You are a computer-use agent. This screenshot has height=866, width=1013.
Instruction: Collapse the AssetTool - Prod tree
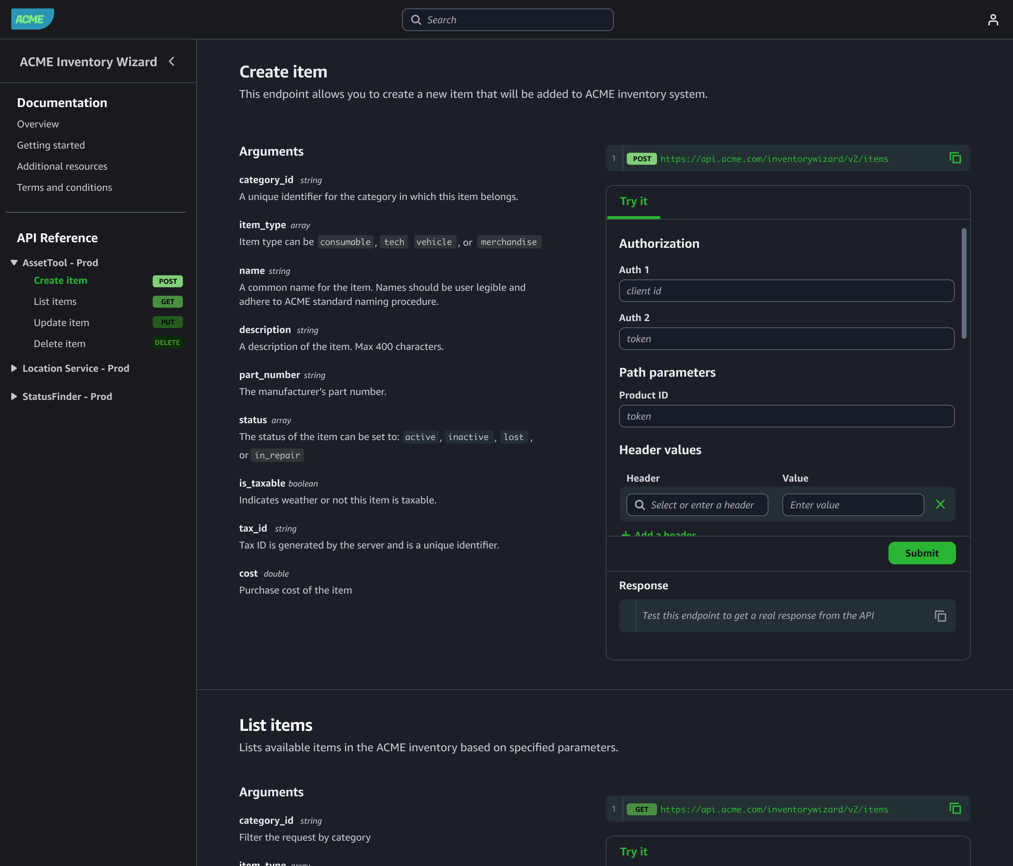point(14,263)
